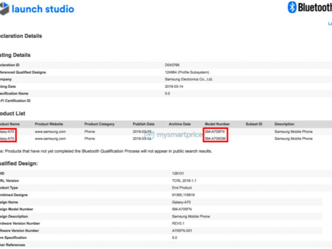Select model number SM-A705GM in product list
Image resolution: width=332 pixels, height=249 pixels.
pos(215,139)
